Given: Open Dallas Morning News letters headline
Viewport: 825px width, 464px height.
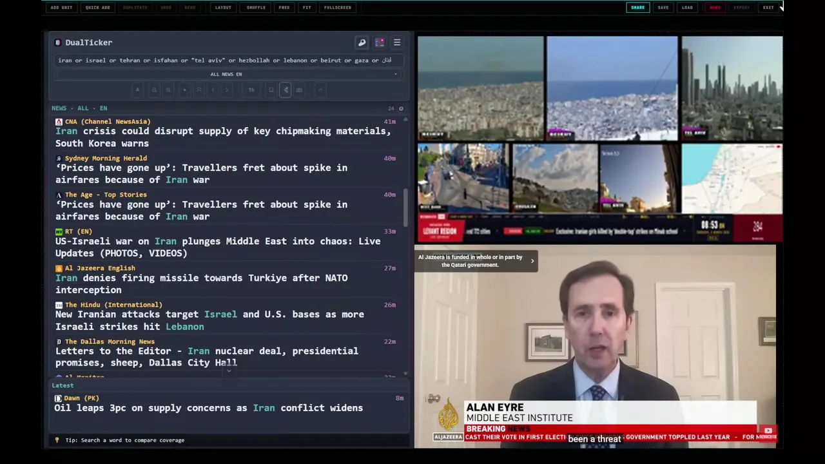Looking at the screenshot, I should click(207, 357).
